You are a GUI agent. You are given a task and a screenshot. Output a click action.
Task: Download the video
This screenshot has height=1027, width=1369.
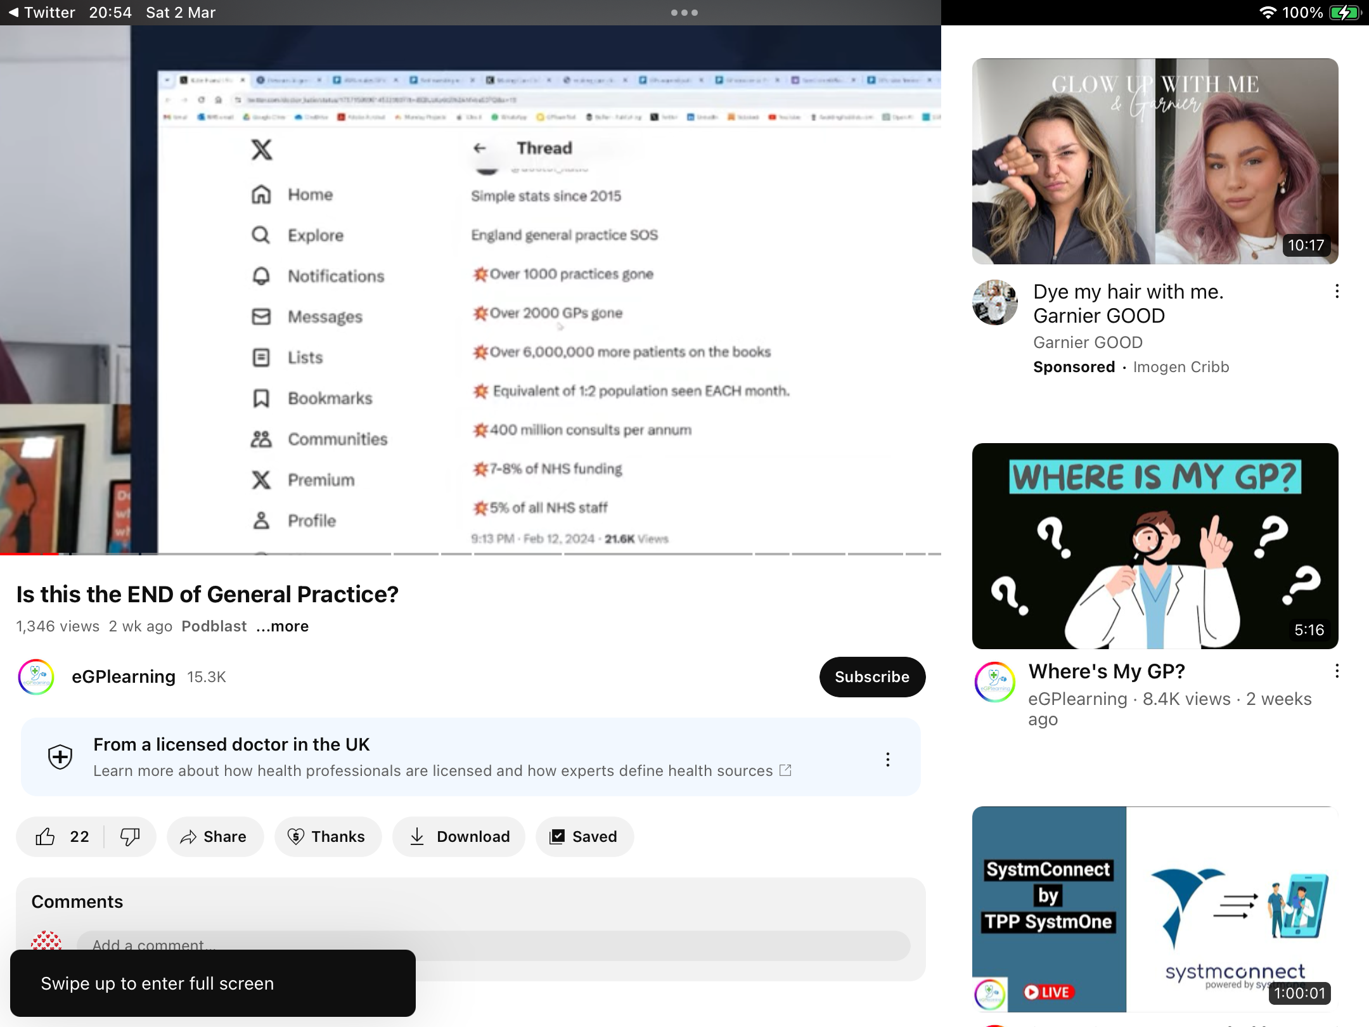pos(459,837)
